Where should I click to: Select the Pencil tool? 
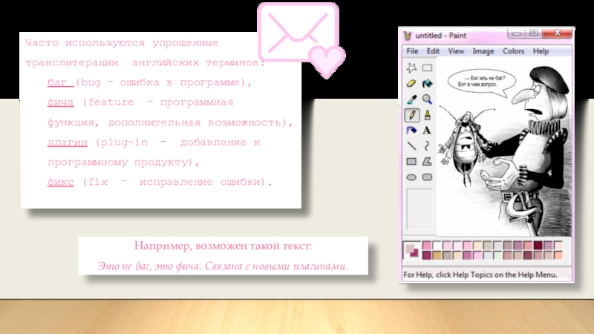click(x=412, y=115)
